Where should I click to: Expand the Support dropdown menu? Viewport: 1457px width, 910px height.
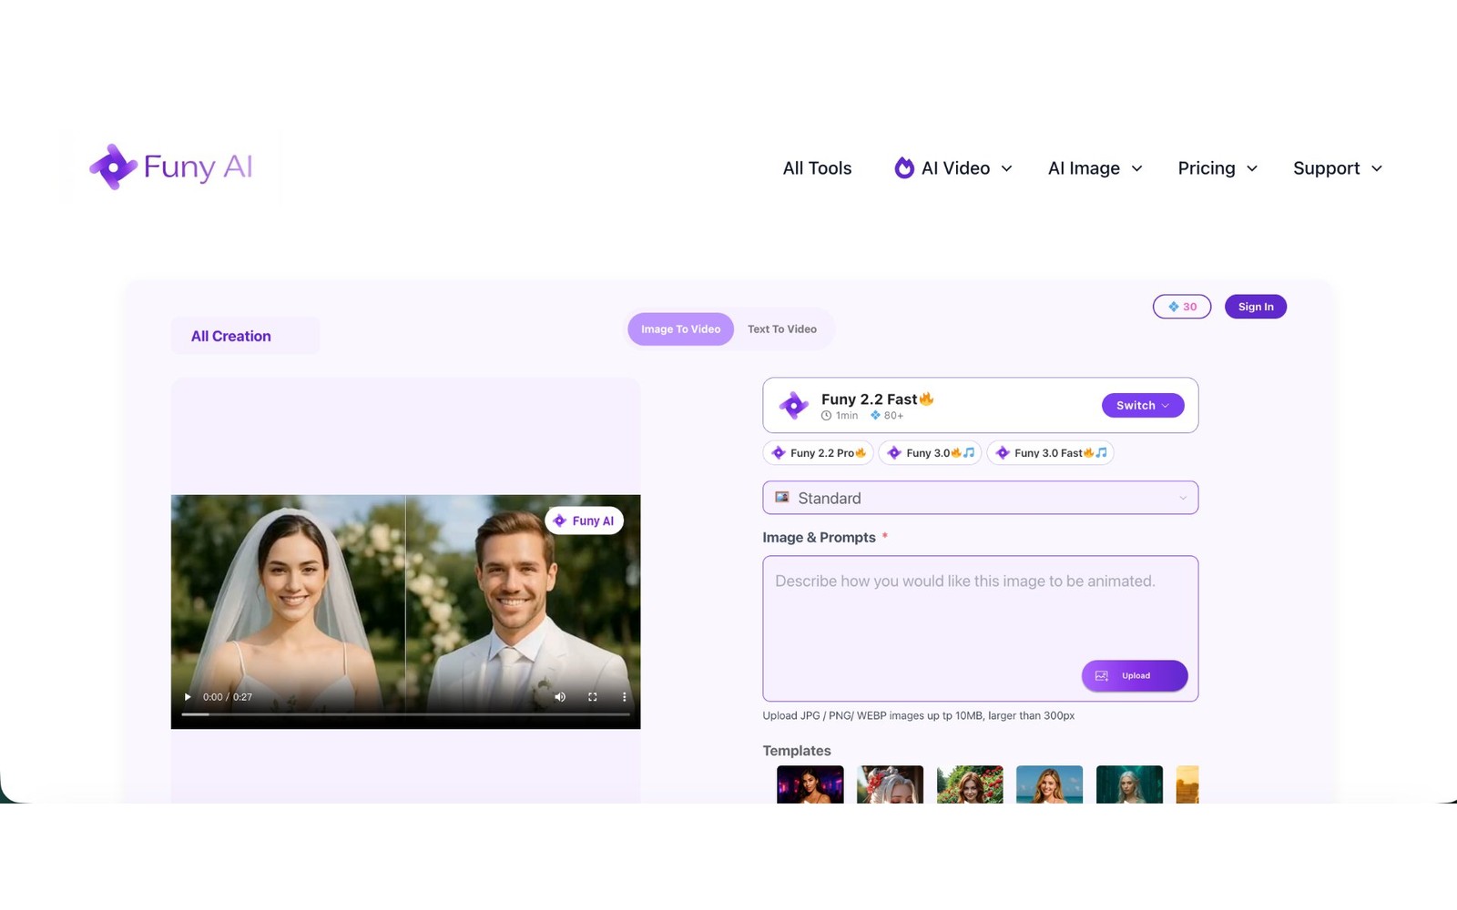pyautogui.click(x=1338, y=168)
